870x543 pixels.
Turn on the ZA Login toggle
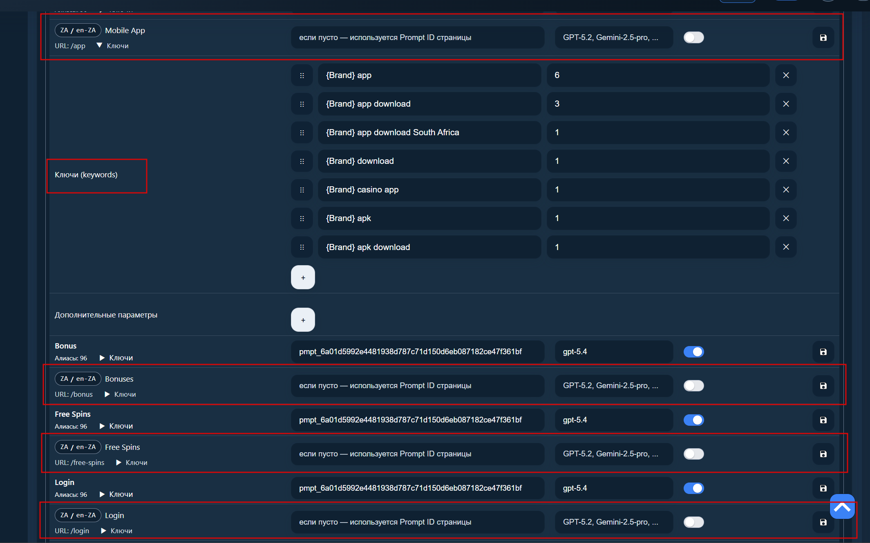693,522
